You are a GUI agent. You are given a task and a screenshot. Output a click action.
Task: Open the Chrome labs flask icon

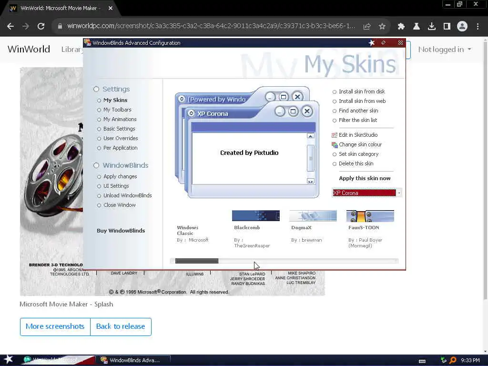[417, 27]
